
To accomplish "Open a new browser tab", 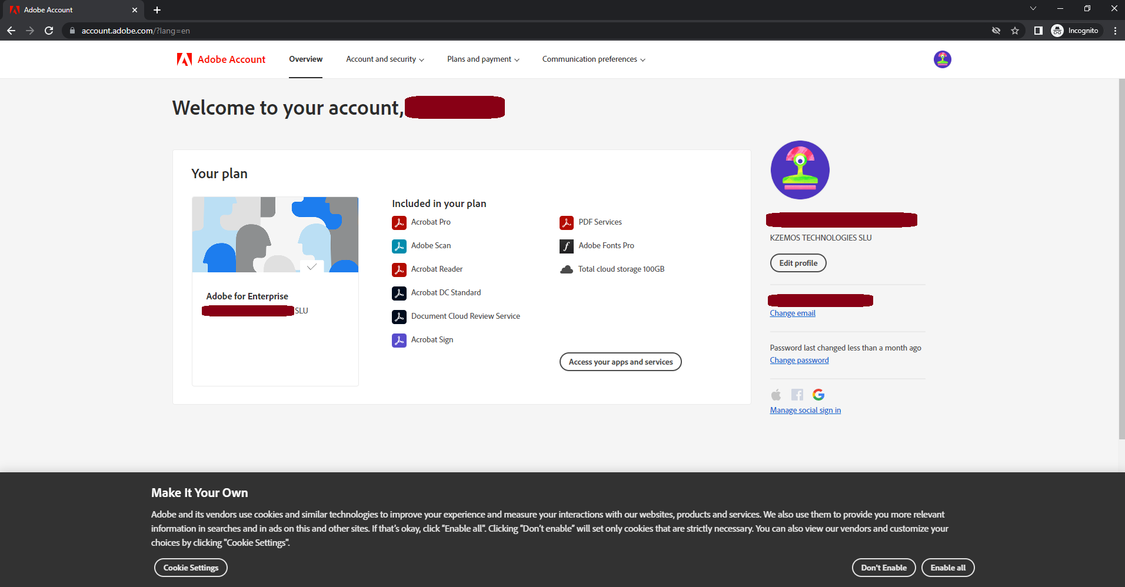I will [157, 9].
